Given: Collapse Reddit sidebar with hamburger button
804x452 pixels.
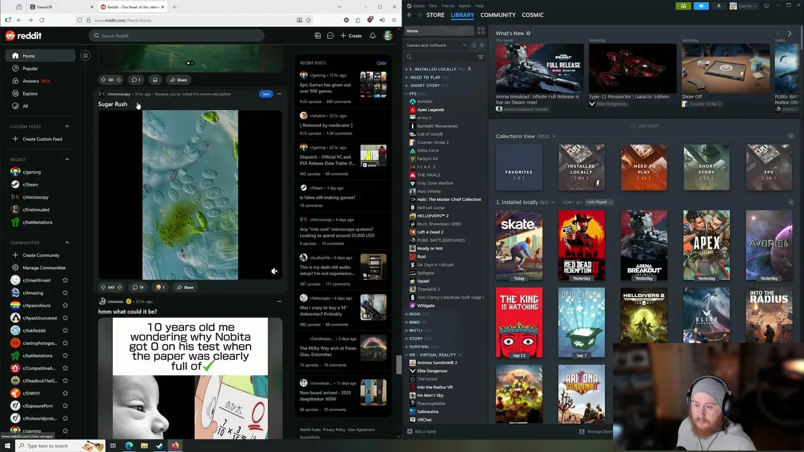Looking at the screenshot, I should 85,56.
